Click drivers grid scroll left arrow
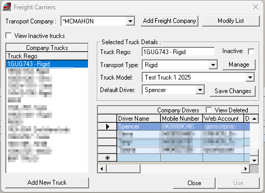The width and height of the screenshot is (265, 193). [x=102, y=169]
